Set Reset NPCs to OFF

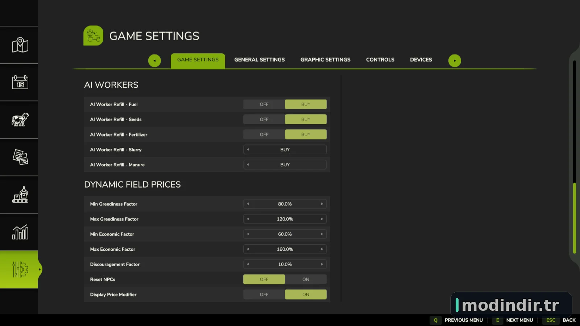coord(264,279)
